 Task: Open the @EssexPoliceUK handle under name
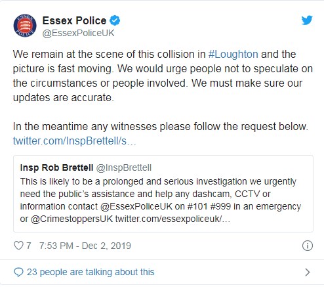coord(79,33)
